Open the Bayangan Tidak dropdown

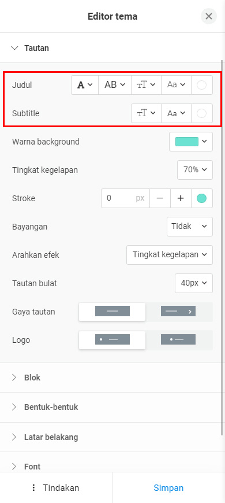click(x=190, y=227)
